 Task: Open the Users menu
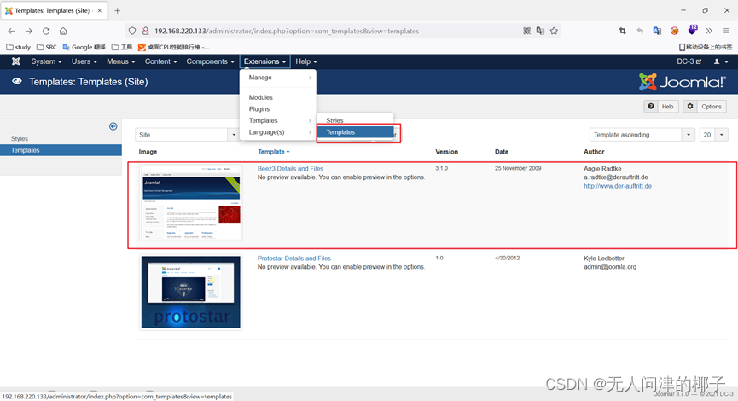tap(84, 61)
